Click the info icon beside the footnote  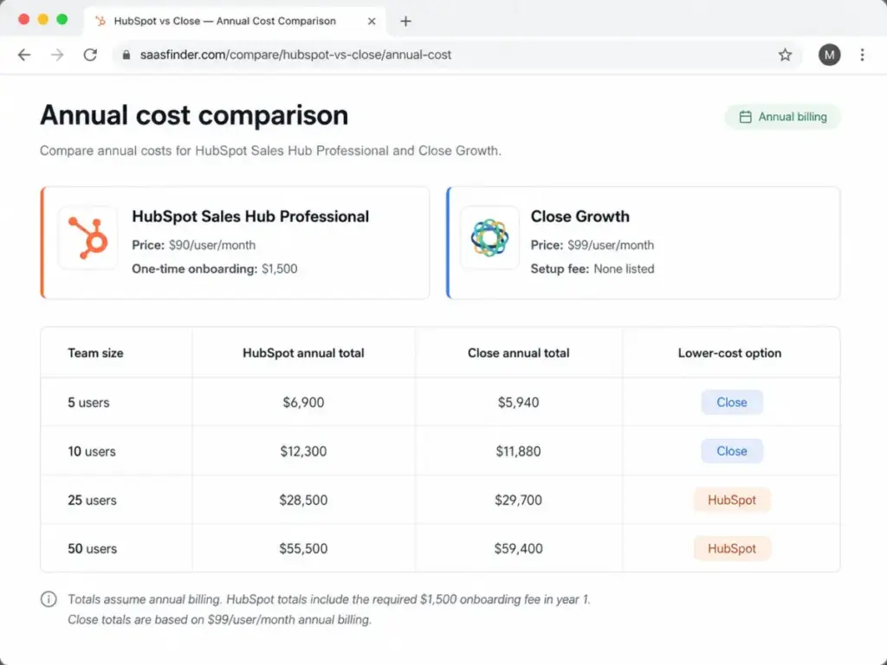[x=49, y=599]
